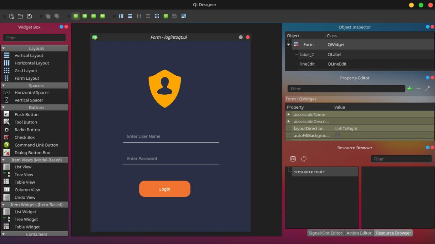Collapse Item Views (Model-Based) category
Image resolution: width=435 pixels, height=244 pixels.
[3, 160]
